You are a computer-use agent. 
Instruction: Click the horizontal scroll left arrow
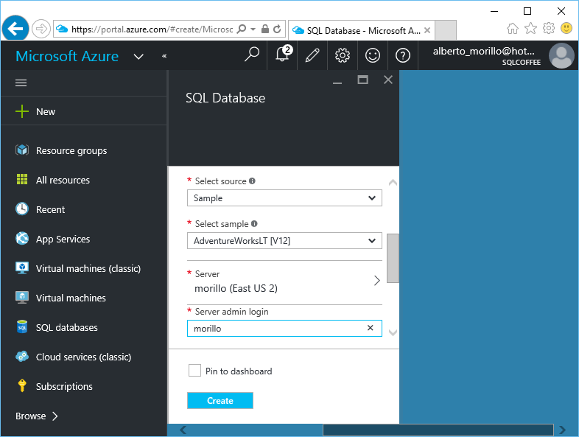tap(183, 430)
